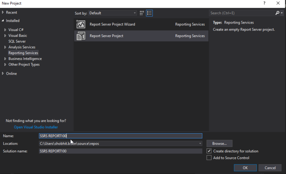Expand the Online templates section
This screenshot has width=286, height=174.
[3, 74]
